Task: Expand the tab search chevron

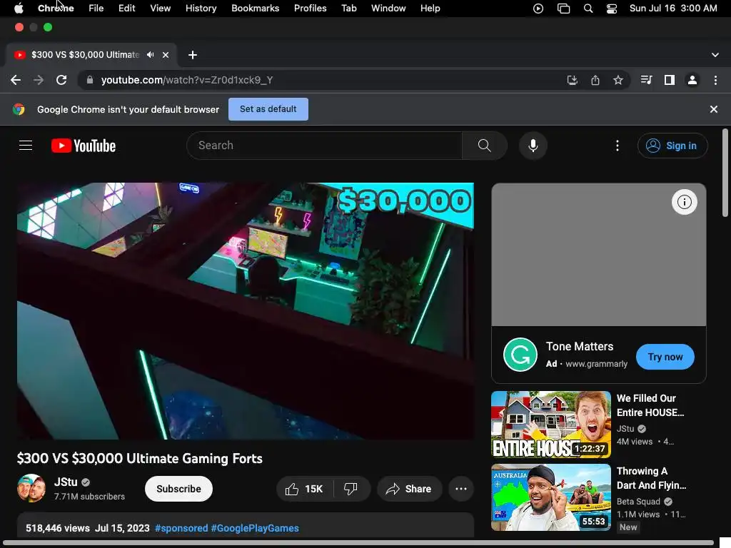Action: tap(715, 55)
